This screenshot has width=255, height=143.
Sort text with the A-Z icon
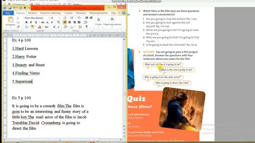click(x=80, y=27)
